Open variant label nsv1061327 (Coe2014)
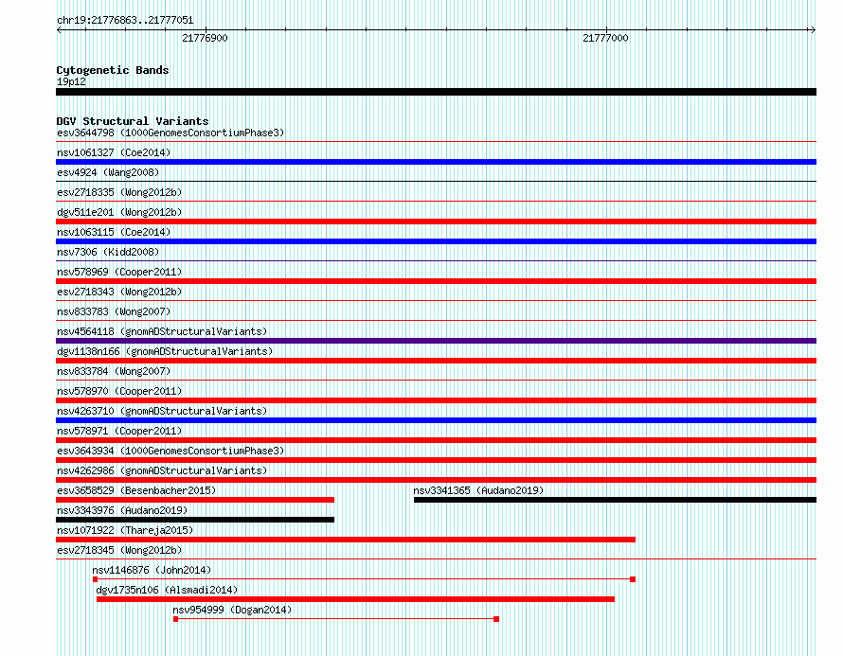This screenshot has height=656, width=843. point(114,152)
